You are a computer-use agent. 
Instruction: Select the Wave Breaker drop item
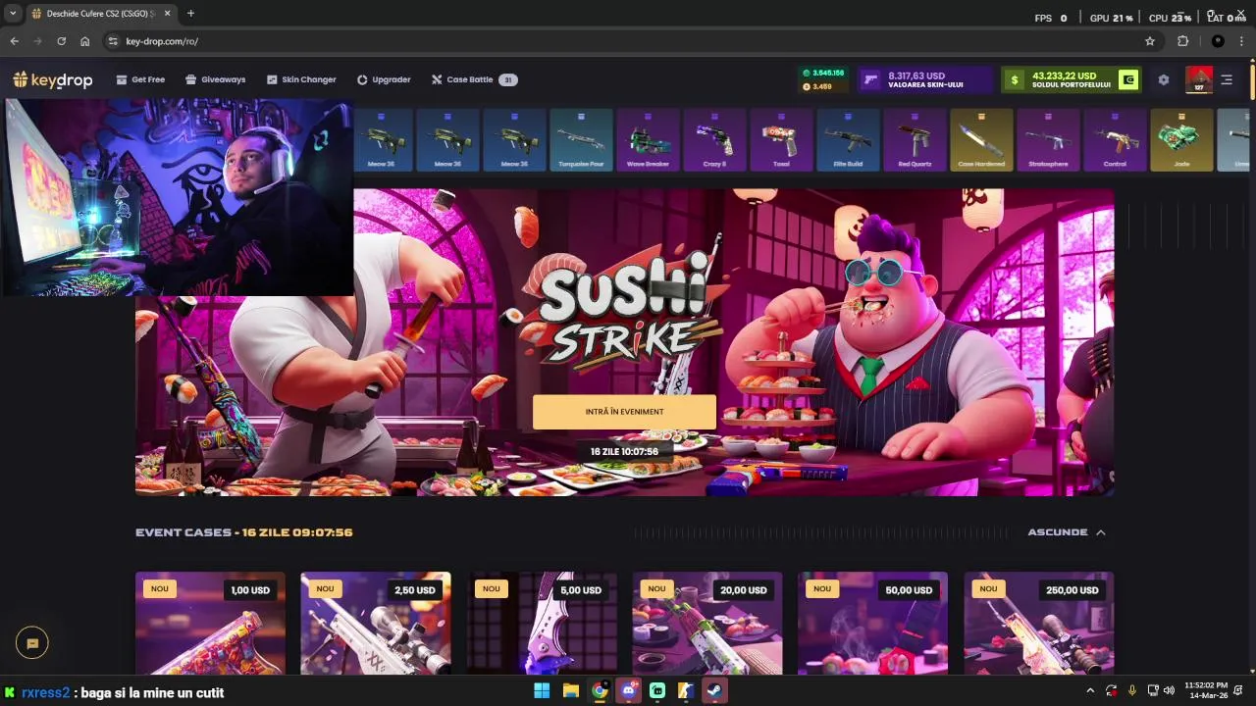tap(648, 139)
